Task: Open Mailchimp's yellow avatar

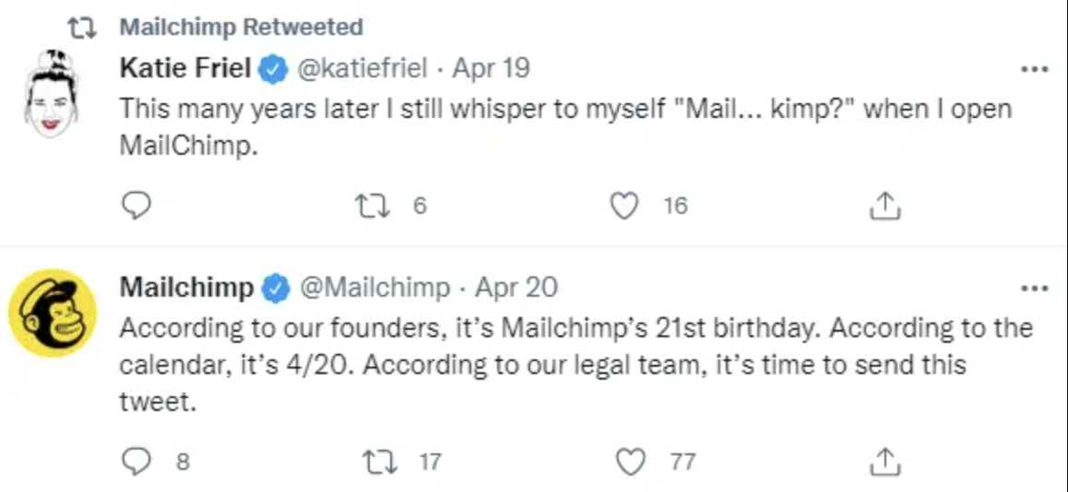Action: (53, 313)
